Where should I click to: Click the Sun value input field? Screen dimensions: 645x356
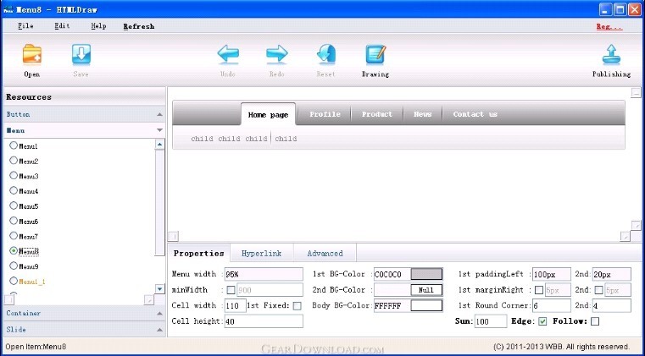[x=491, y=321]
